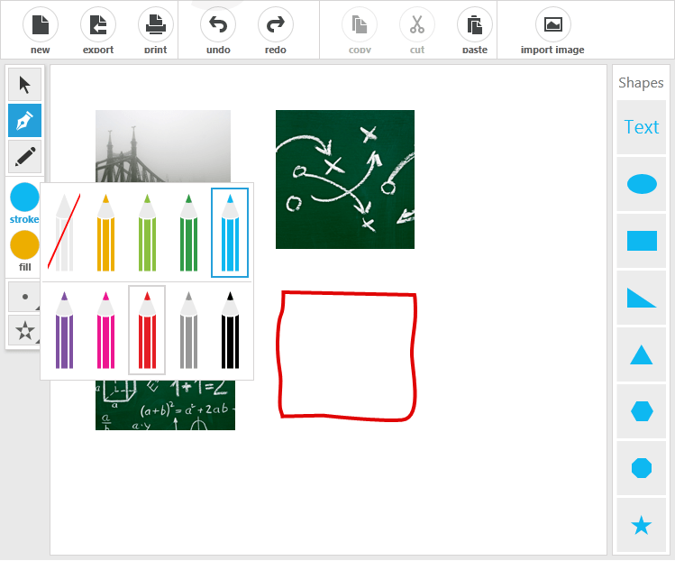The image size is (675, 561).
Task: Click the export icon
Action: [x=97, y=25]
